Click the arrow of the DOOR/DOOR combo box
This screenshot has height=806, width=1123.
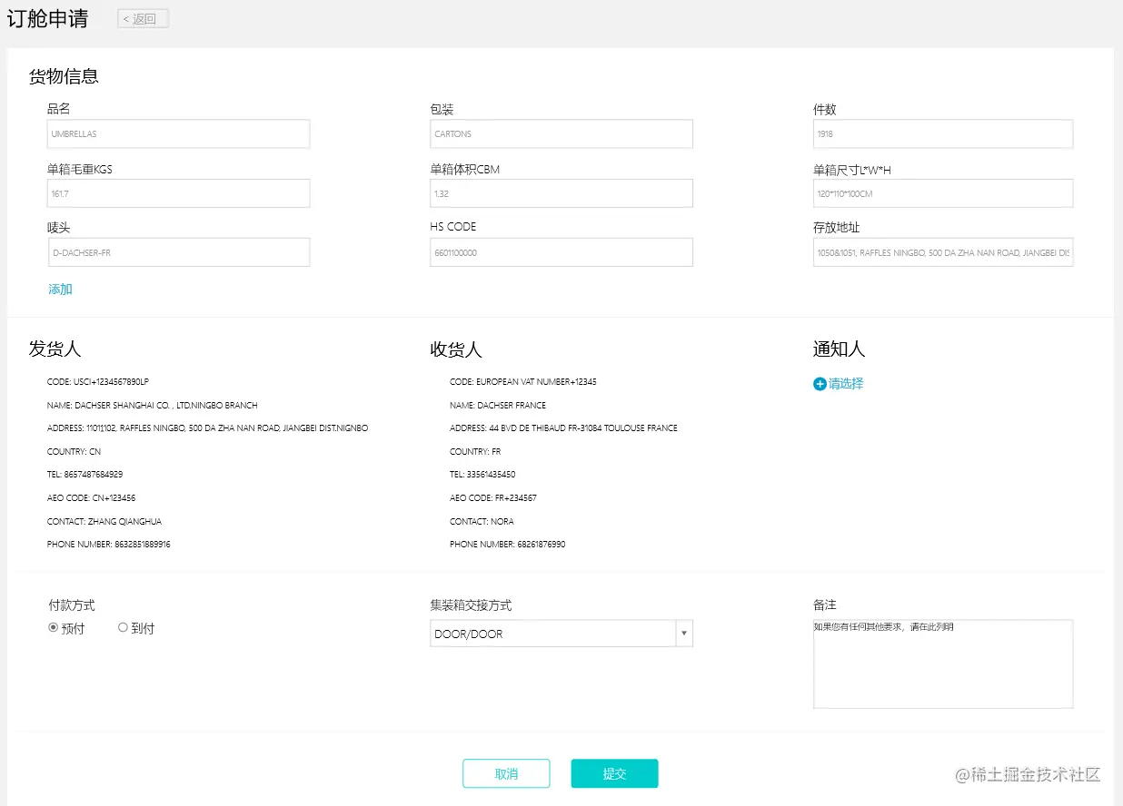pos(684,634)
